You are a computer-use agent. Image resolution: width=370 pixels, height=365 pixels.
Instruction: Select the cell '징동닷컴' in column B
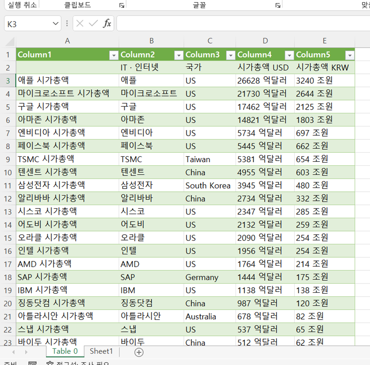152,303
